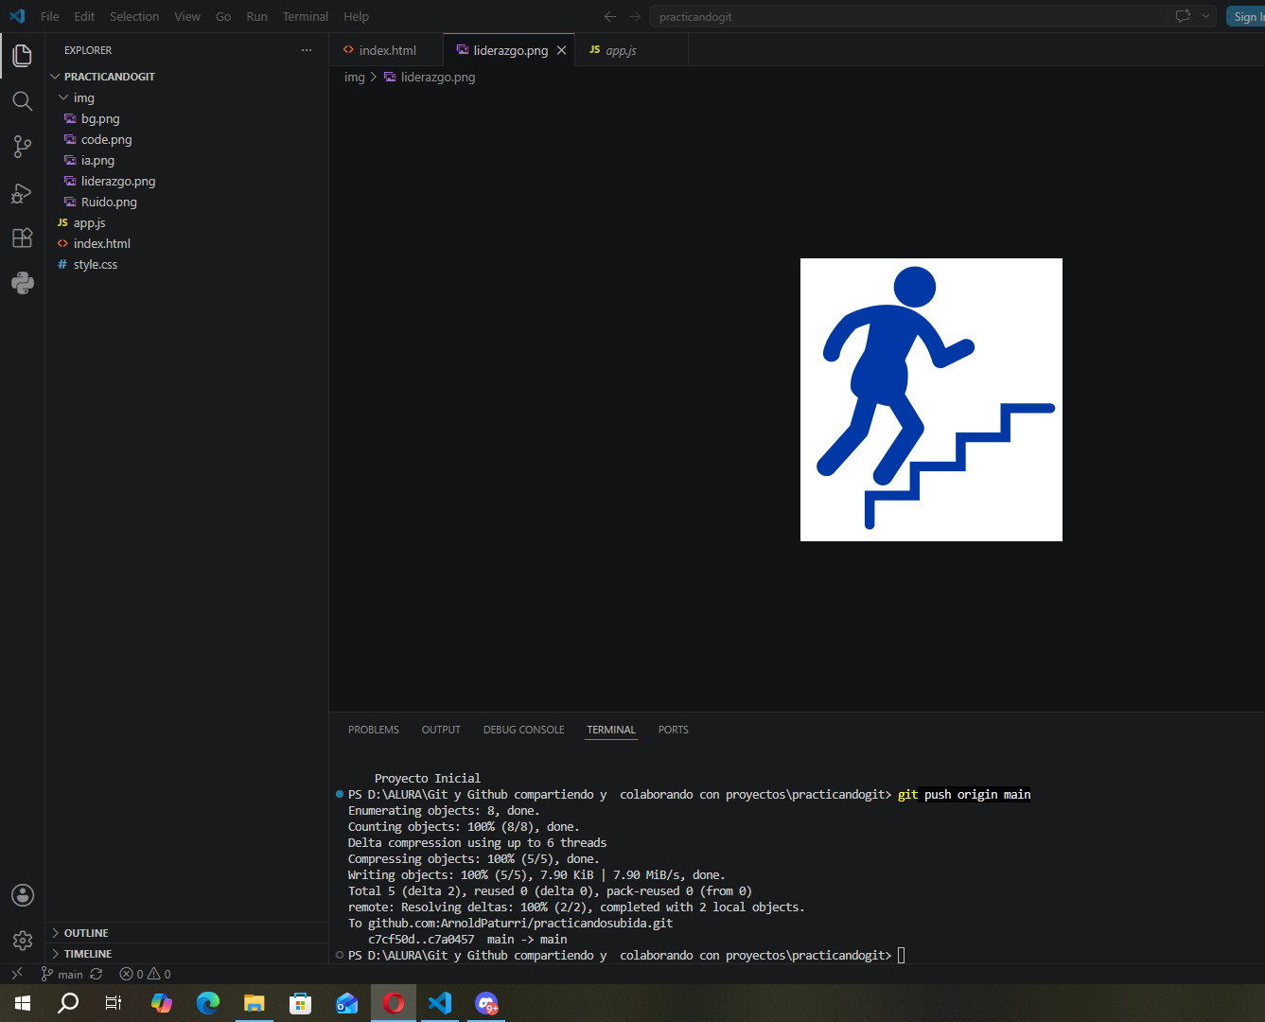1265x1022 pixels.
Task: Open Windows taskbar search
Action: 68,1003
